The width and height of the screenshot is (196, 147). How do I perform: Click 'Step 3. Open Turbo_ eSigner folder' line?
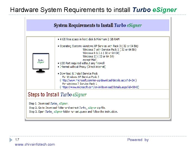(73, 112)
